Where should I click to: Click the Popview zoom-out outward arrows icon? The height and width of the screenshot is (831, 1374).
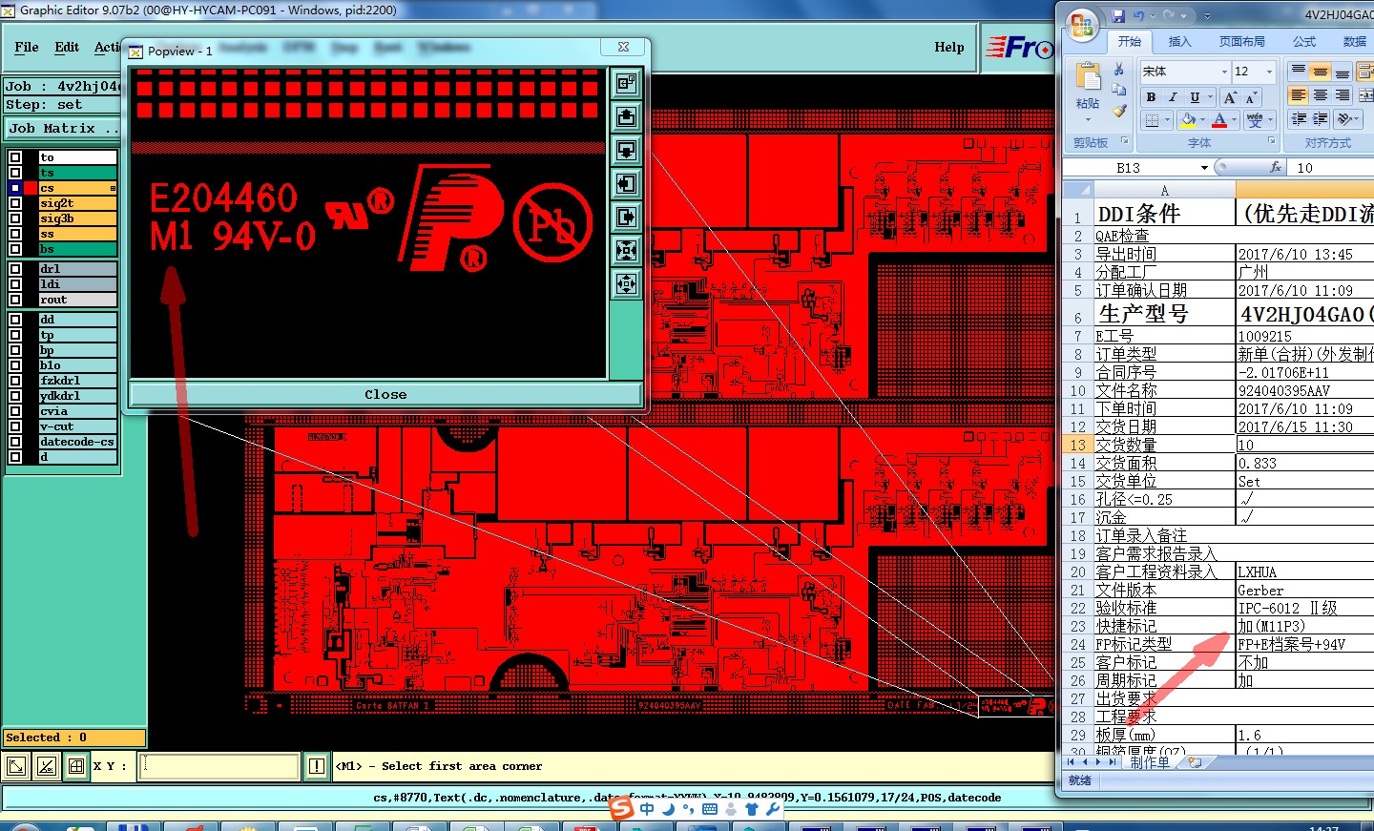pos(626,284)
